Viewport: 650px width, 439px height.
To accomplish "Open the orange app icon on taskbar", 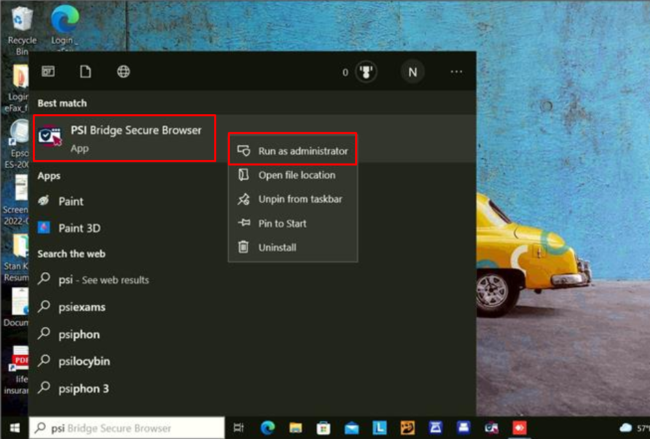I will point(408,428).
